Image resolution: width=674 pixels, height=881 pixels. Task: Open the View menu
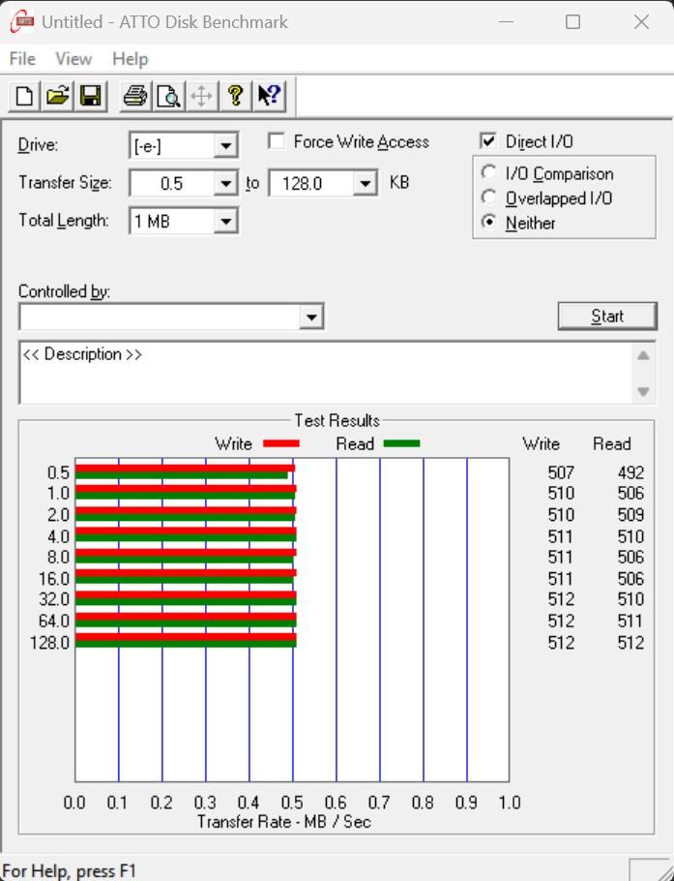point(73,58)
